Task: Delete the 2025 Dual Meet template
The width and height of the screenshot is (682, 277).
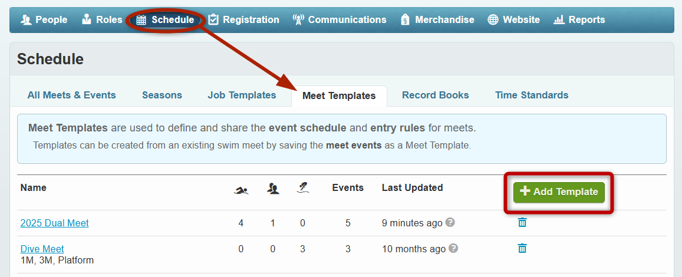Action: pos(522,223)
